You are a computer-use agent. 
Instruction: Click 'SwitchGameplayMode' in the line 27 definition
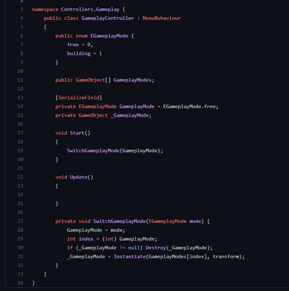[119, 221]
